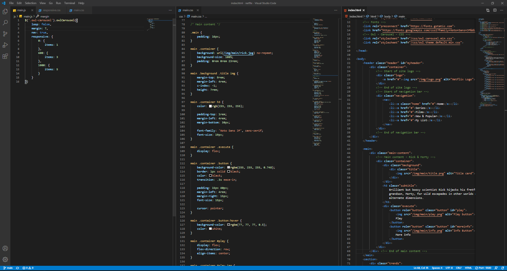Open the Extensions view
The image size is (507, 271).
point(5,56)
